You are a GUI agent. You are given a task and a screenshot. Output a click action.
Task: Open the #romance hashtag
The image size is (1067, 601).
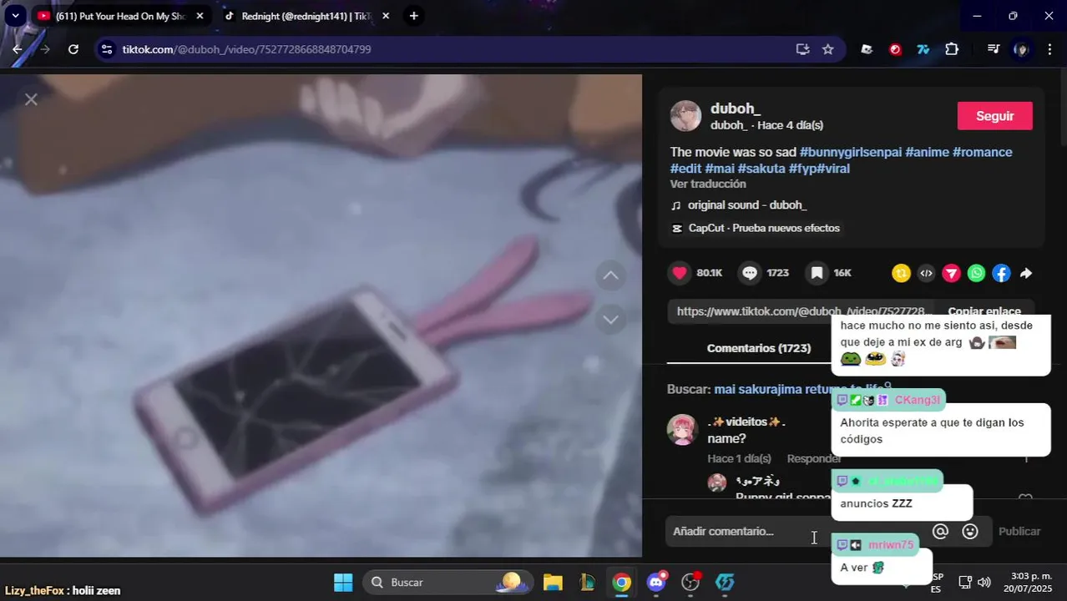click(983, 152)
